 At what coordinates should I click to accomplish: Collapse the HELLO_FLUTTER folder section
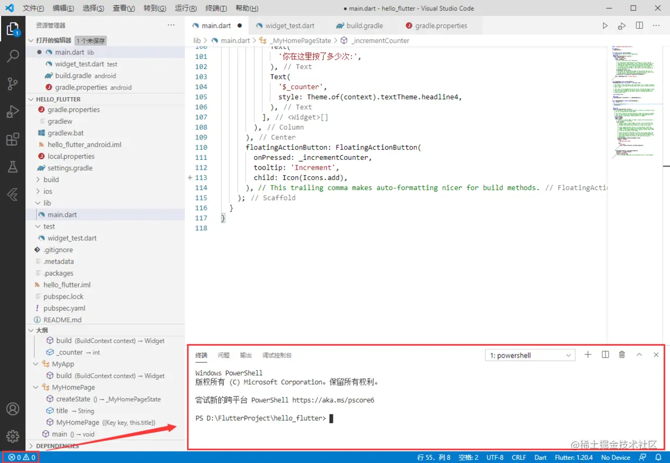tap(31, 99)
